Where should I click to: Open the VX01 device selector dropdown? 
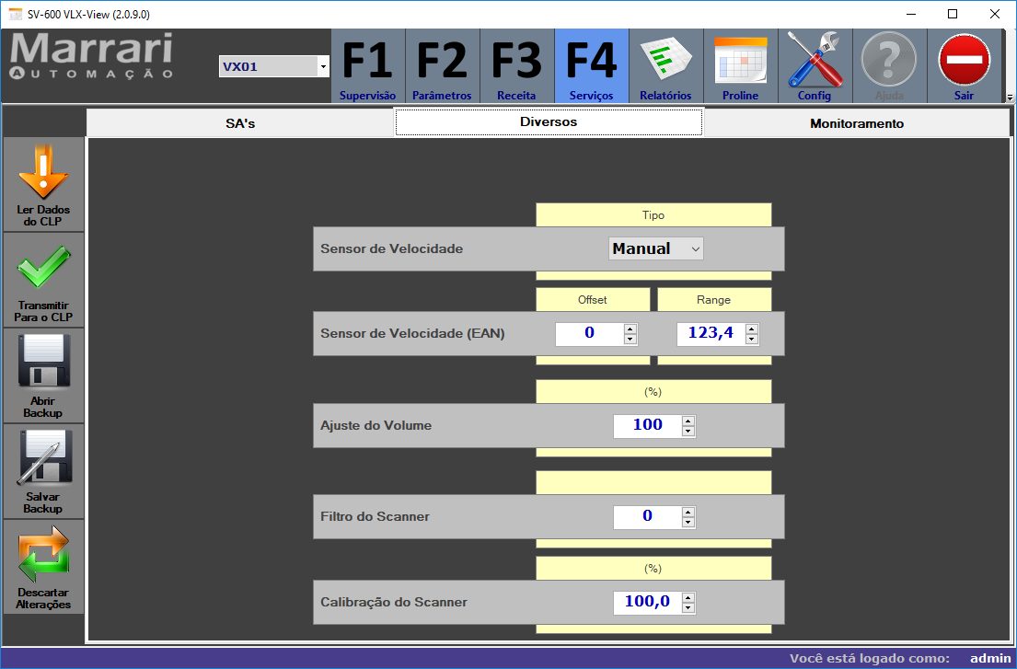point(322,67)
